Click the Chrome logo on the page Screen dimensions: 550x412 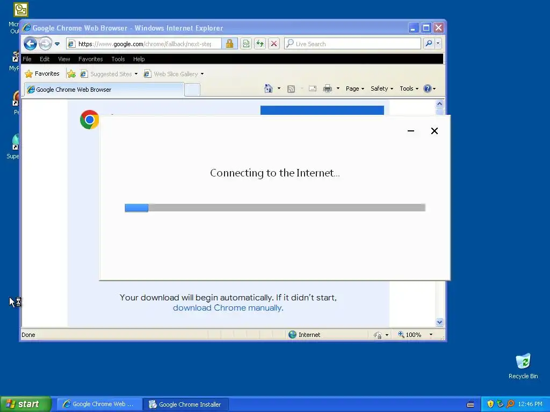[x=90, y=120]
